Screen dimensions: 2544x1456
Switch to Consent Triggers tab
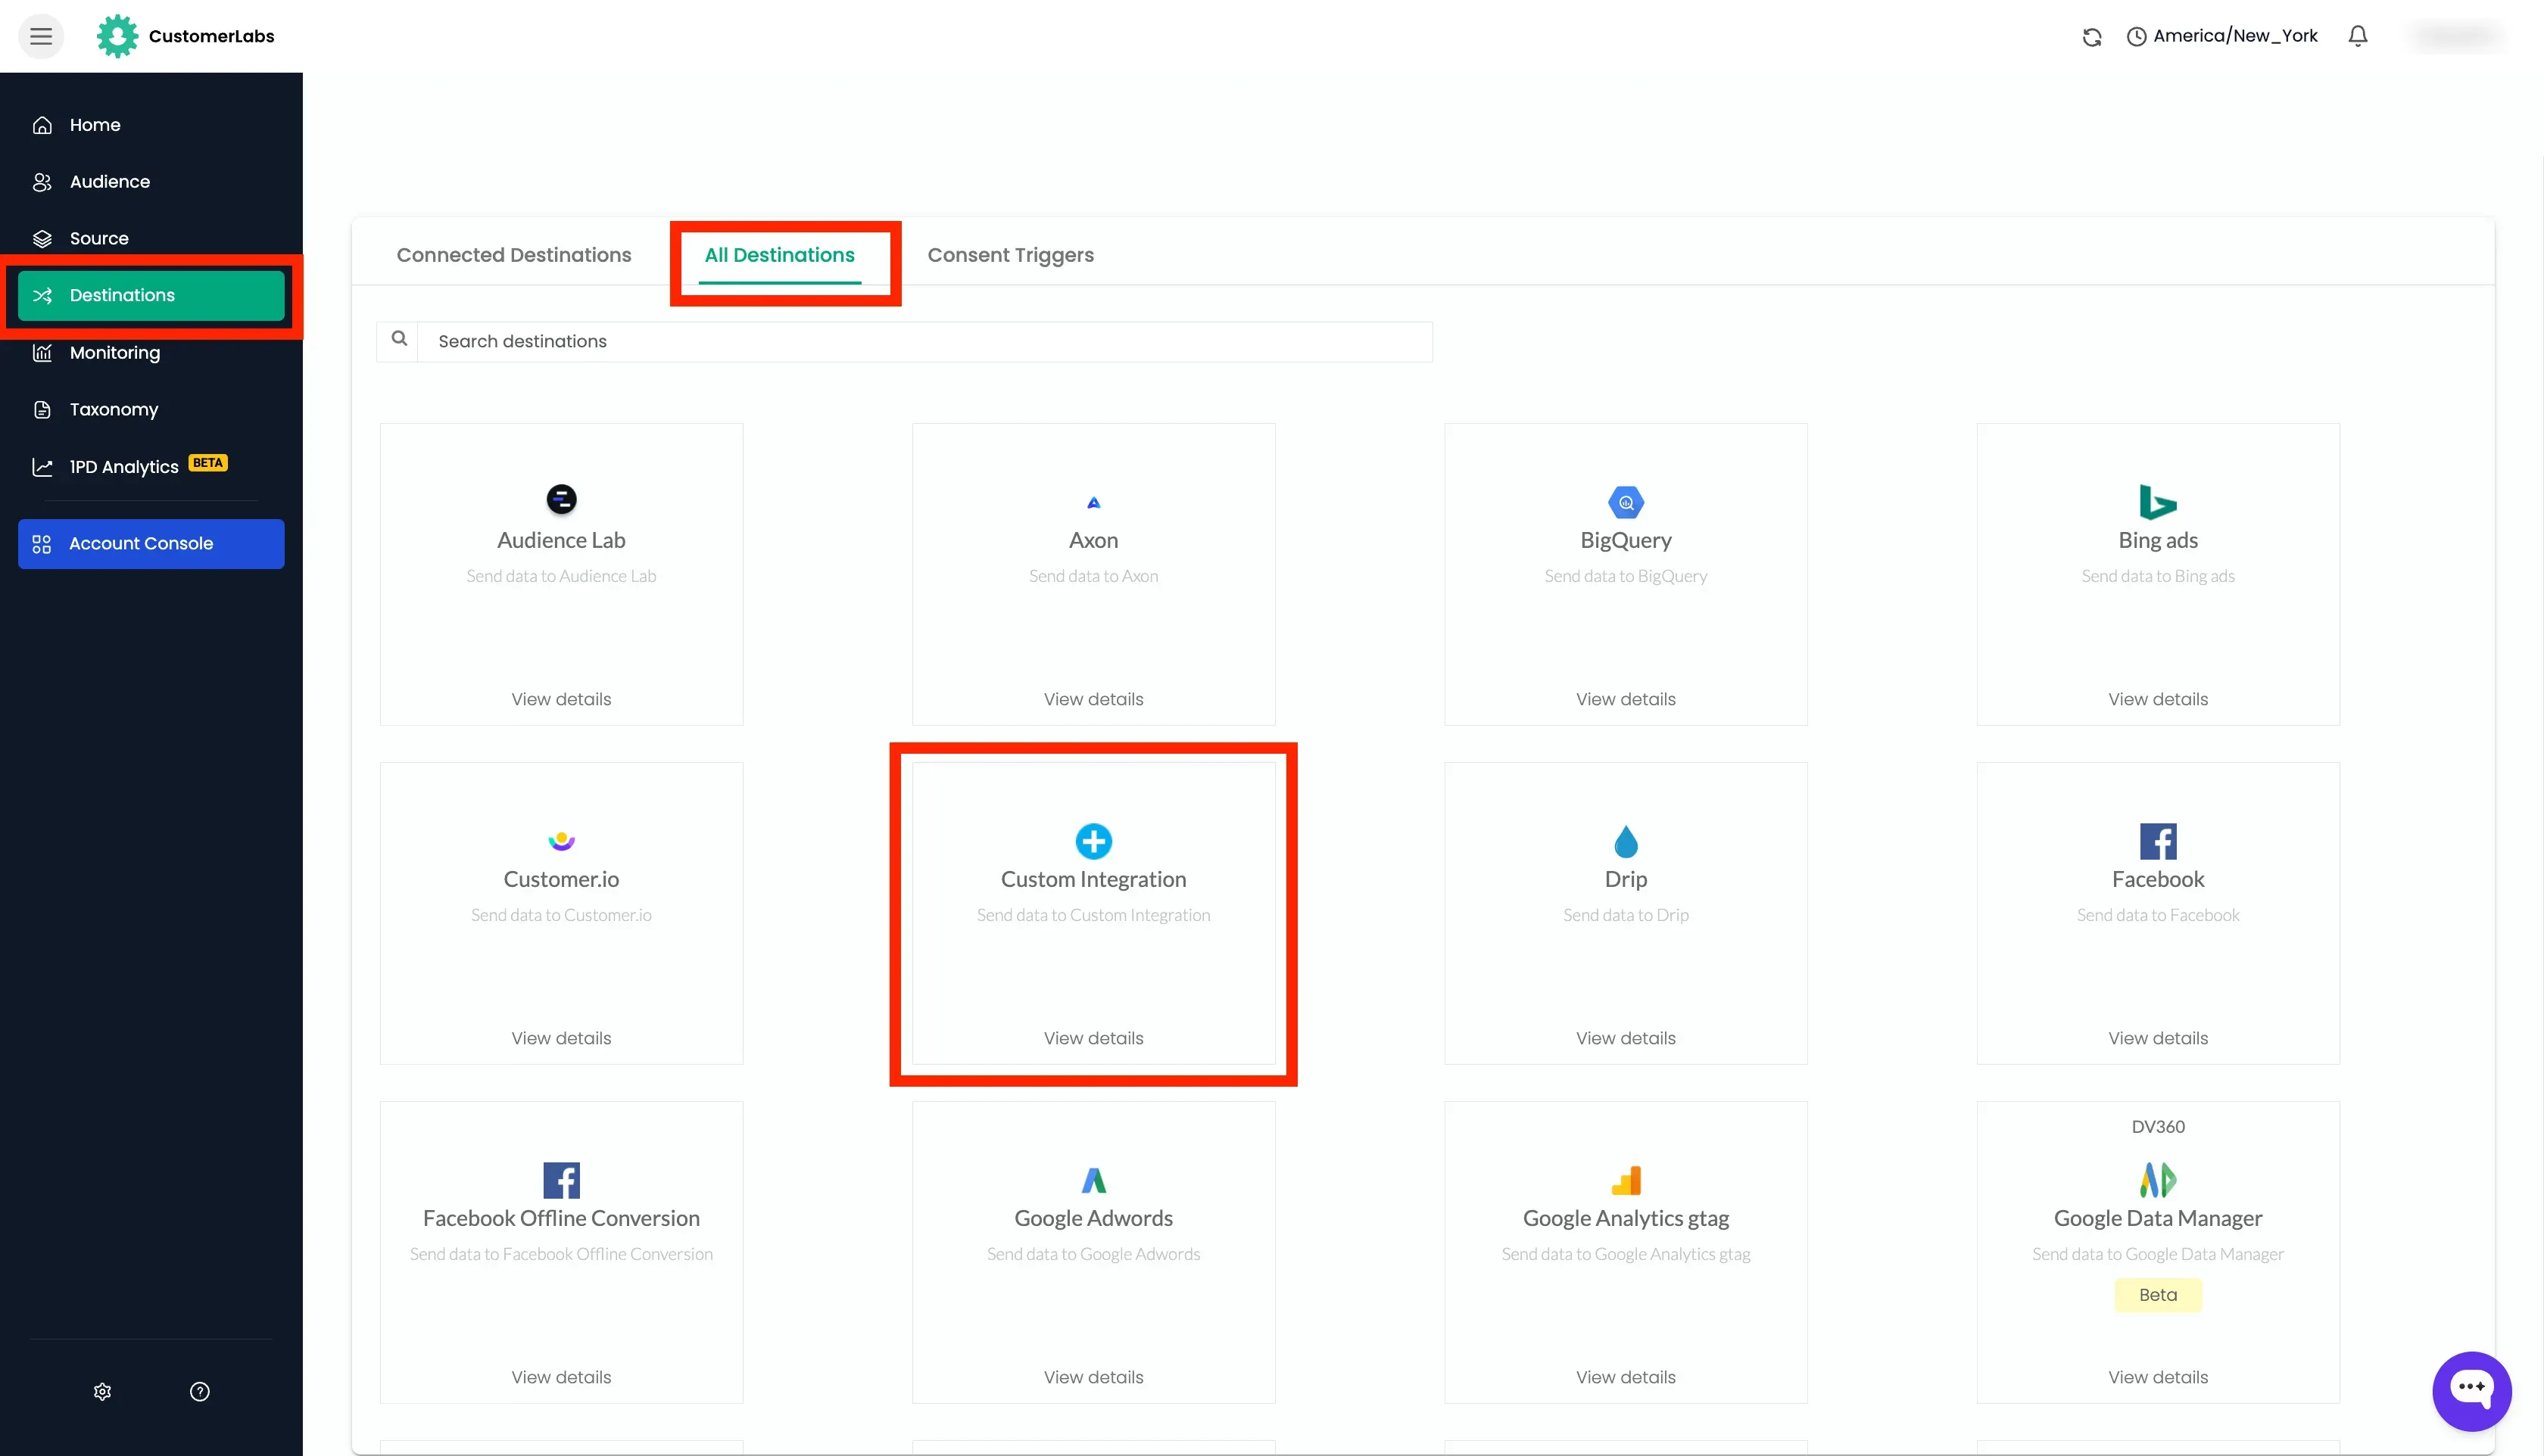[x=1010, y=255]
